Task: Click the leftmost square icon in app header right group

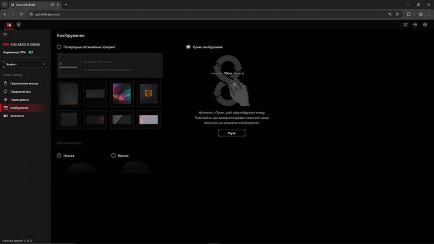Action: (405, 25)
